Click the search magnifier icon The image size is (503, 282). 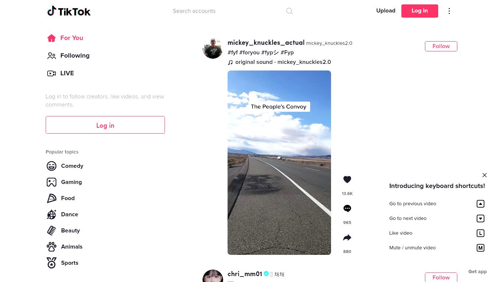point(289,11)
